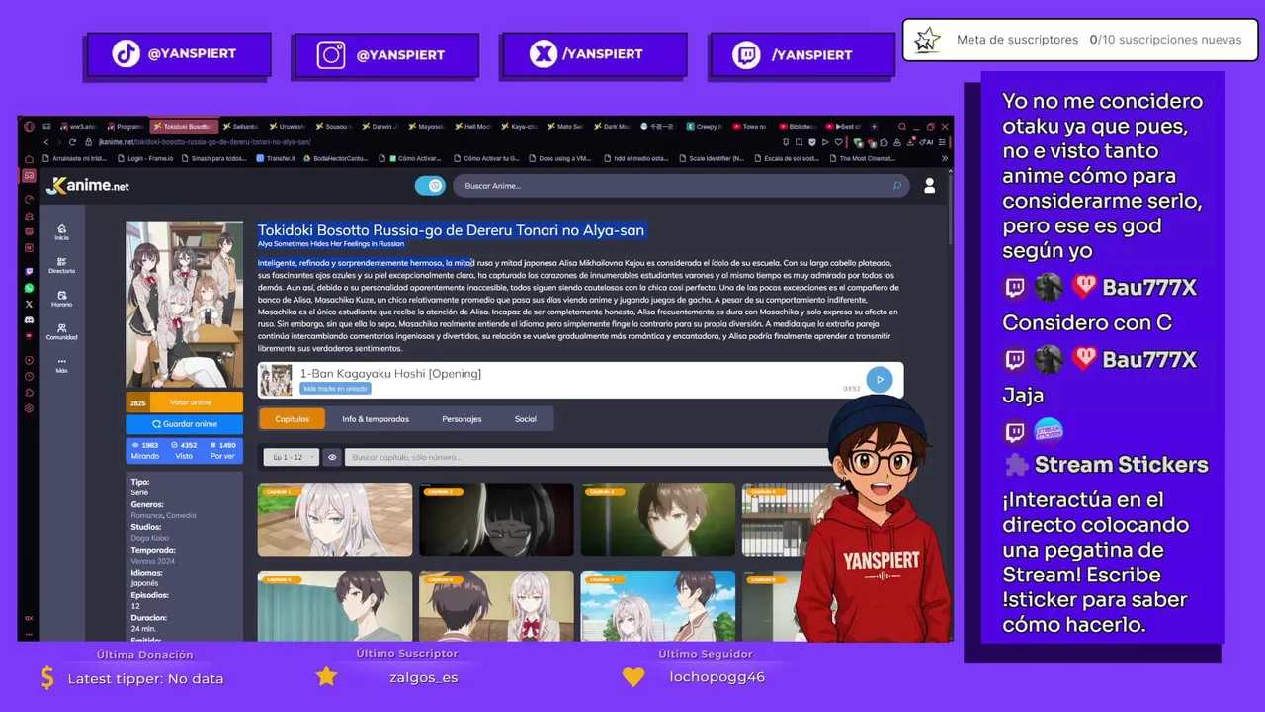Viewport: 1265px width, 712px height.
Task: Click the Verano 2024 season link
Action: [x=151, y=561]
